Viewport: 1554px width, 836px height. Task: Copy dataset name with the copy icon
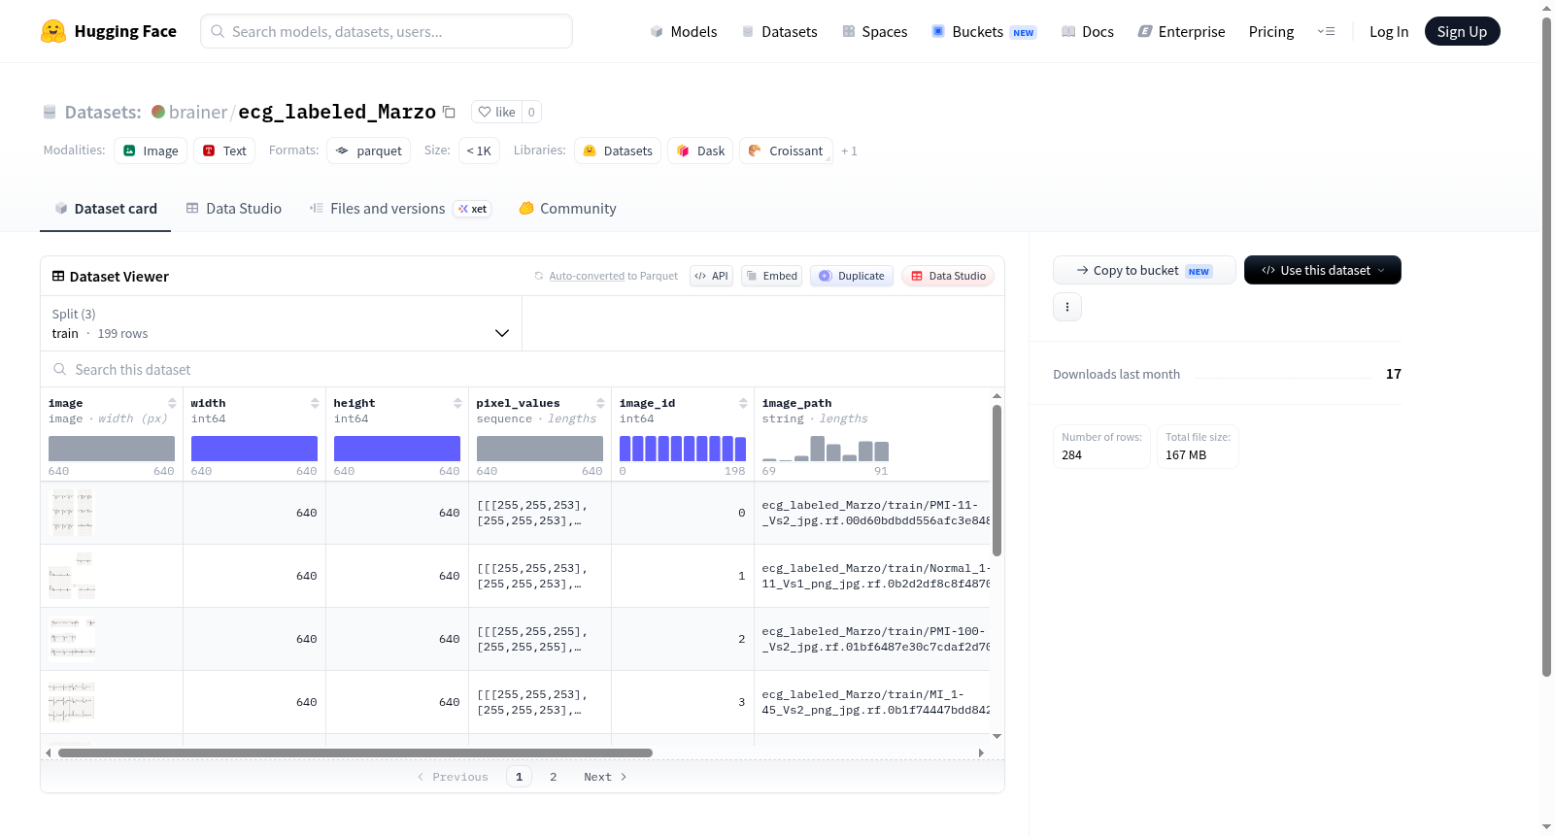[x=449, y=112]
